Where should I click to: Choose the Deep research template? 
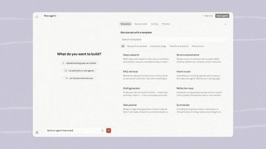pos(146,58)
